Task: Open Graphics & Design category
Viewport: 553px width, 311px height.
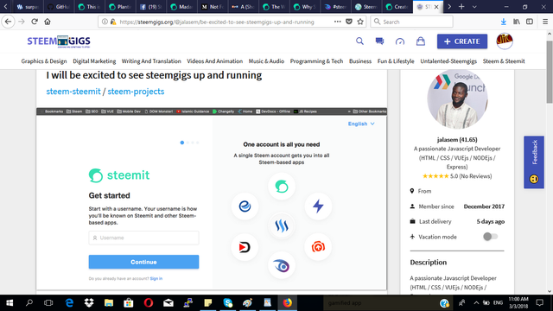Action: (x=44, y=61)
